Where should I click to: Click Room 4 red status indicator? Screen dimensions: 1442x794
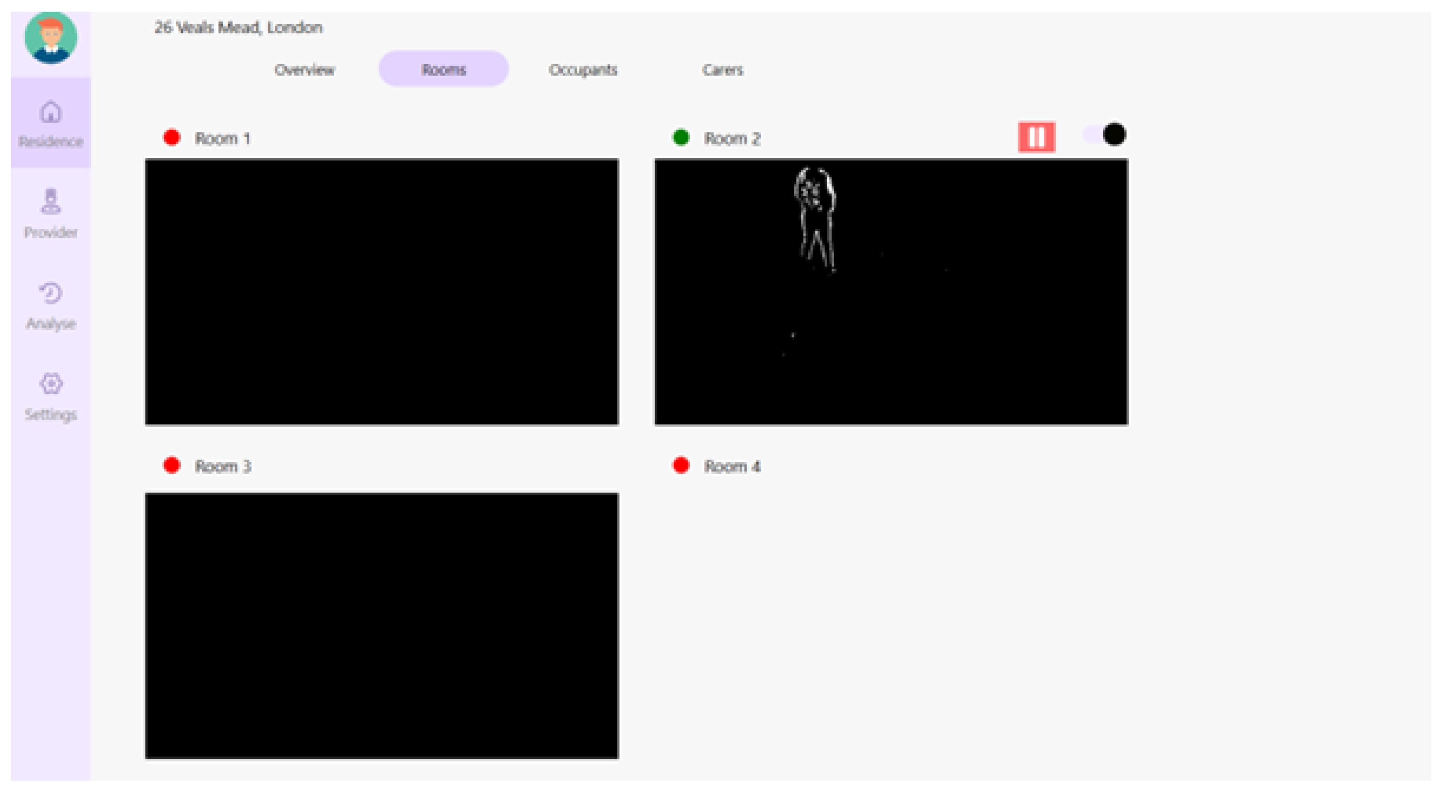pyautogui.click(x=681, y=465)
